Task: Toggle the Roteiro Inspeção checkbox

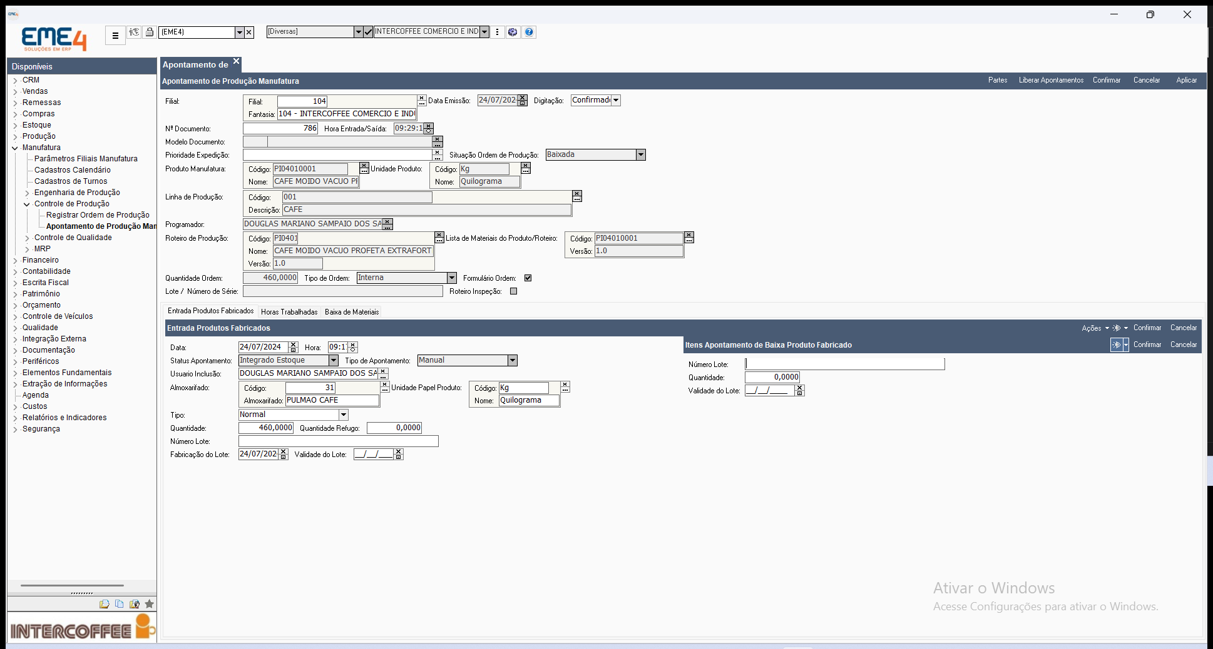Action: click(x=513, y=291)
